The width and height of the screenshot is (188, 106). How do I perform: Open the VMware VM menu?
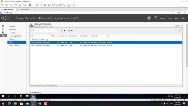16,5
